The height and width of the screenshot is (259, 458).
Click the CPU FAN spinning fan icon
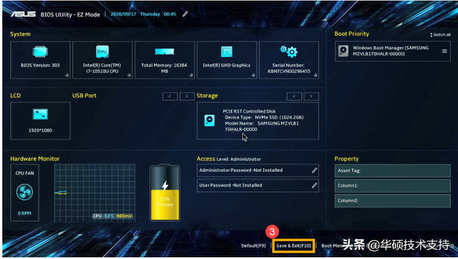coord(25,192)
